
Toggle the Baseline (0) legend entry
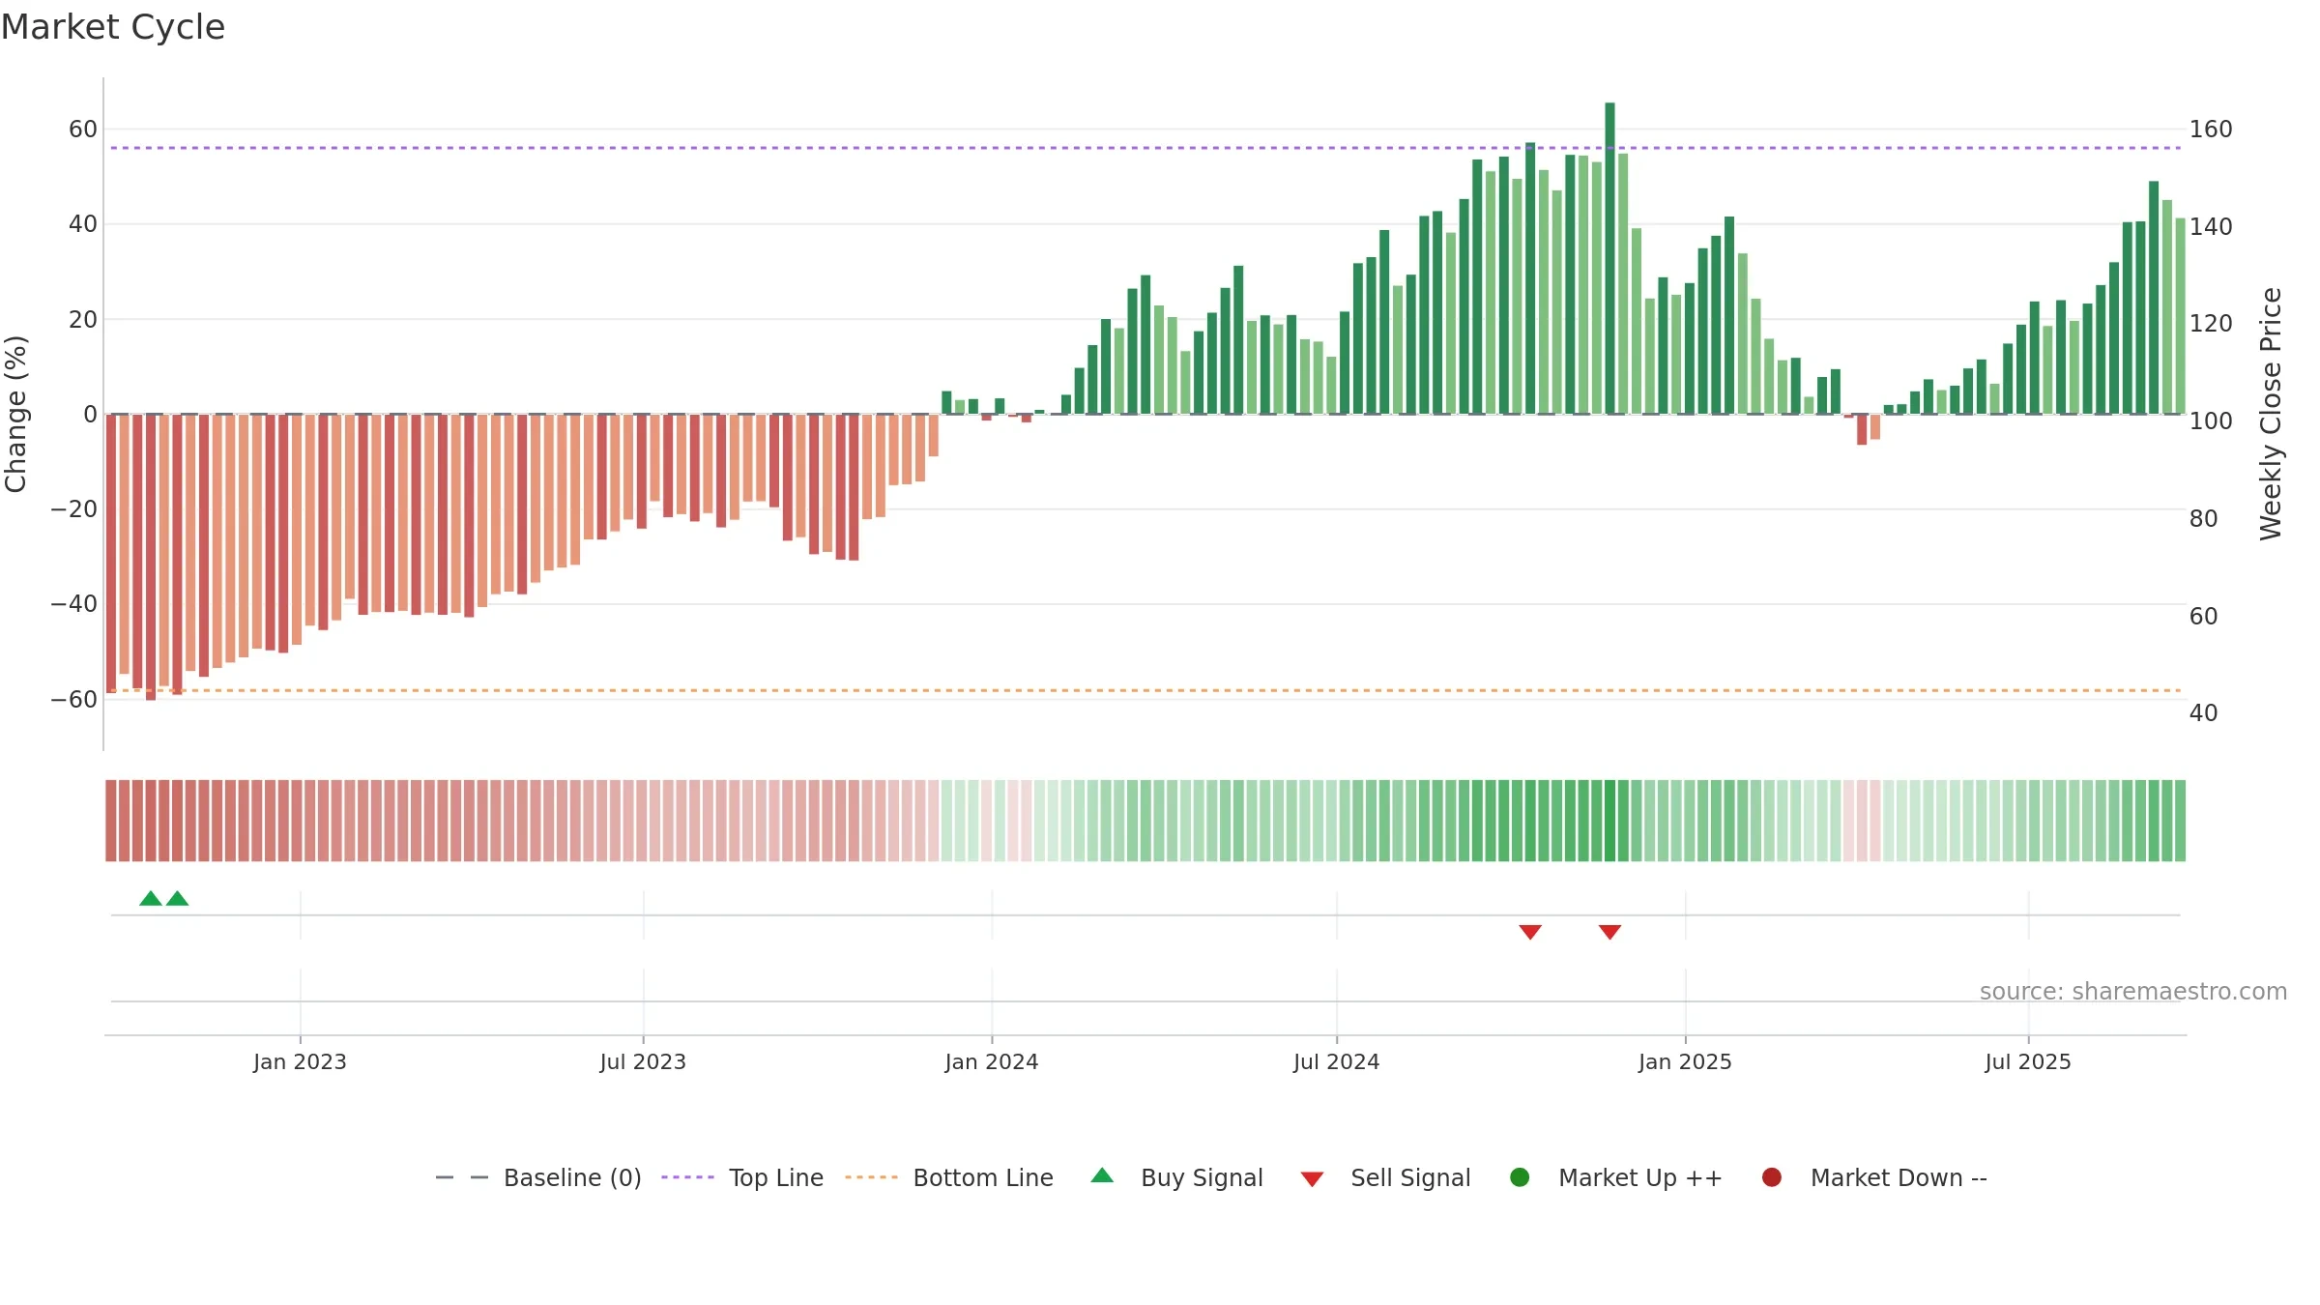(538, 1177)
